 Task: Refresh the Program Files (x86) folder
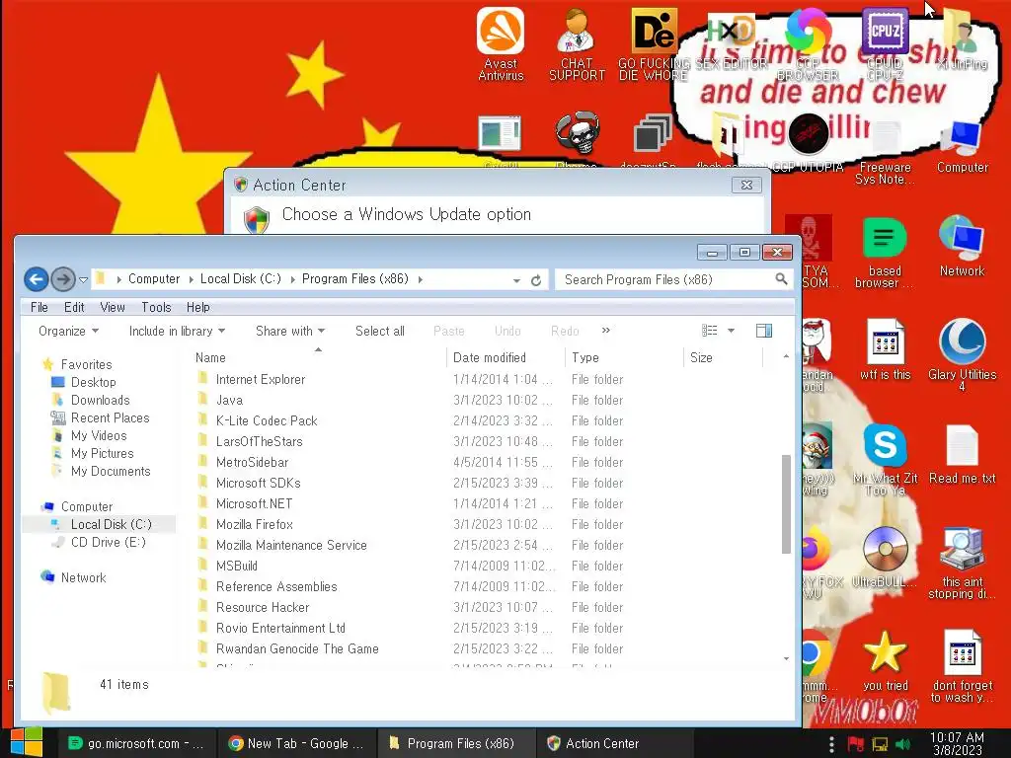(x=536, y=280)
